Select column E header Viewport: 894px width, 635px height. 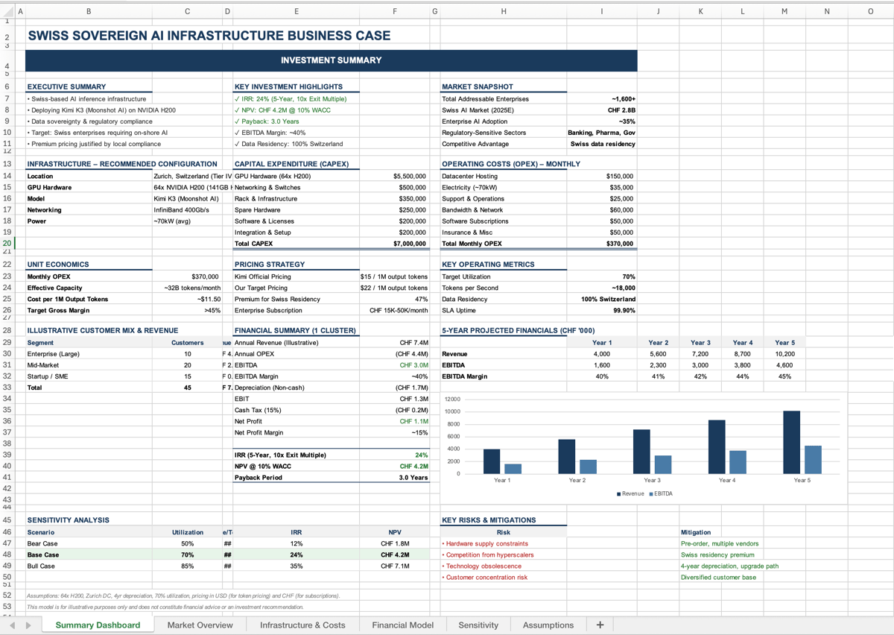tap(297, 11)
